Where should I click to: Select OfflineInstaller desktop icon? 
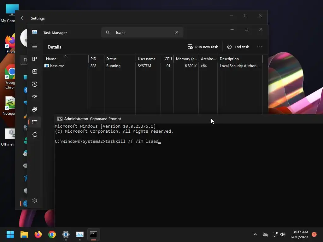click(x=8, y=137)
